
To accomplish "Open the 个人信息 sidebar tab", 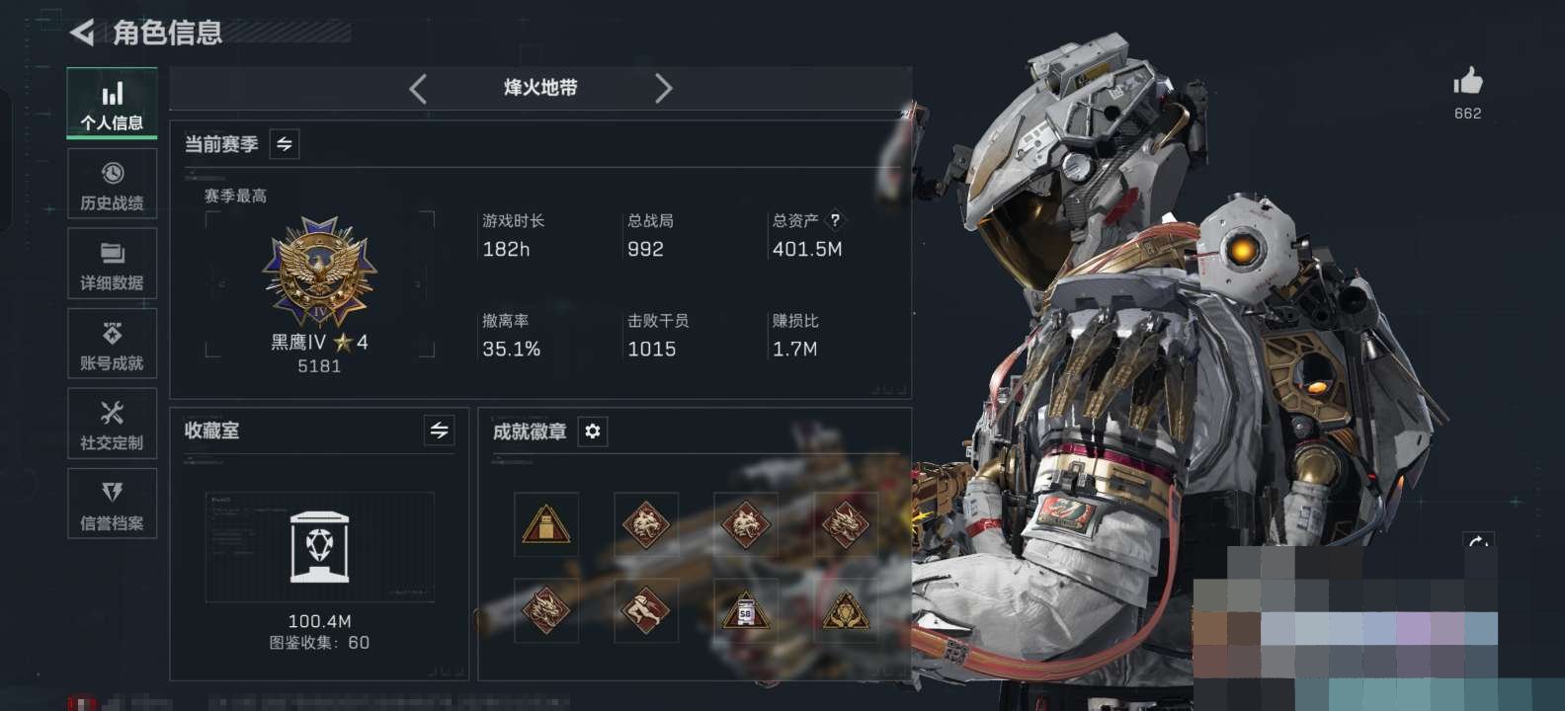I will [112, 104].
